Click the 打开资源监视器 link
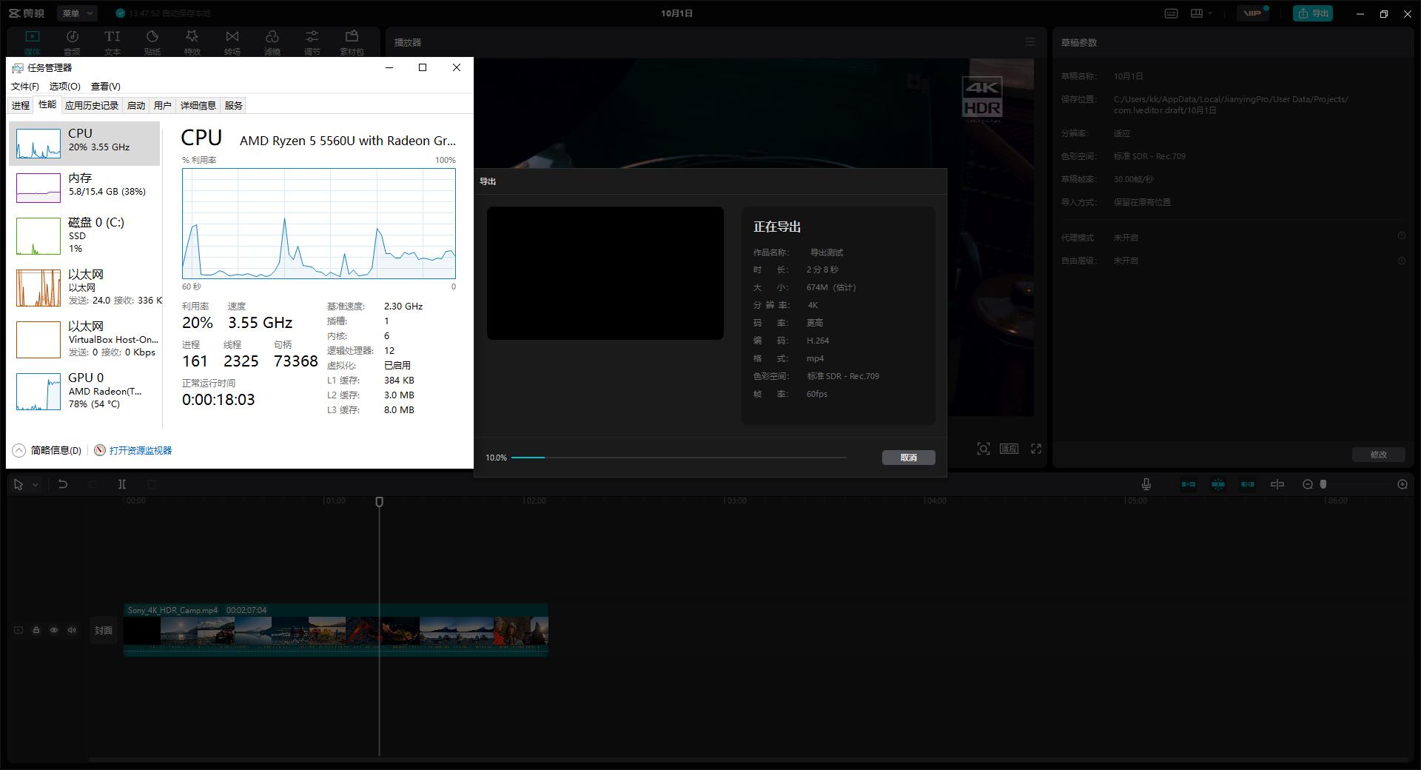The height and width of the screenshot is (770, 1421). (x=140, y=450)
